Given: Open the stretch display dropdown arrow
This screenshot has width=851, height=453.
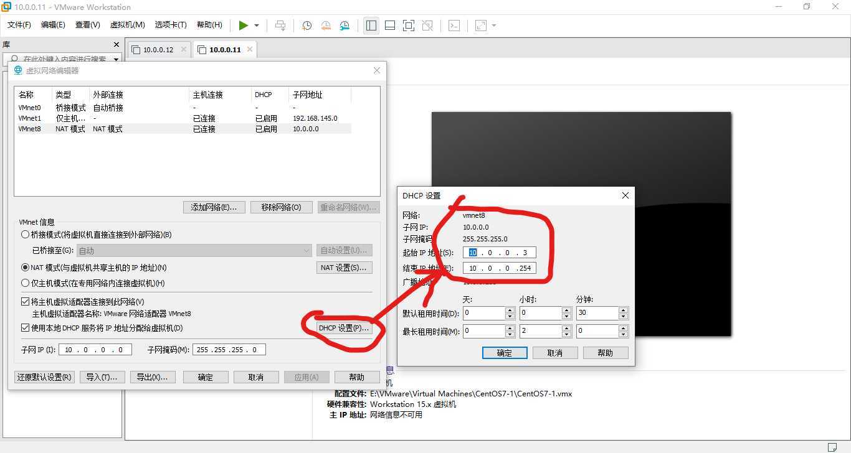Looking at the screenshot, I should click(x=494, y=26).
